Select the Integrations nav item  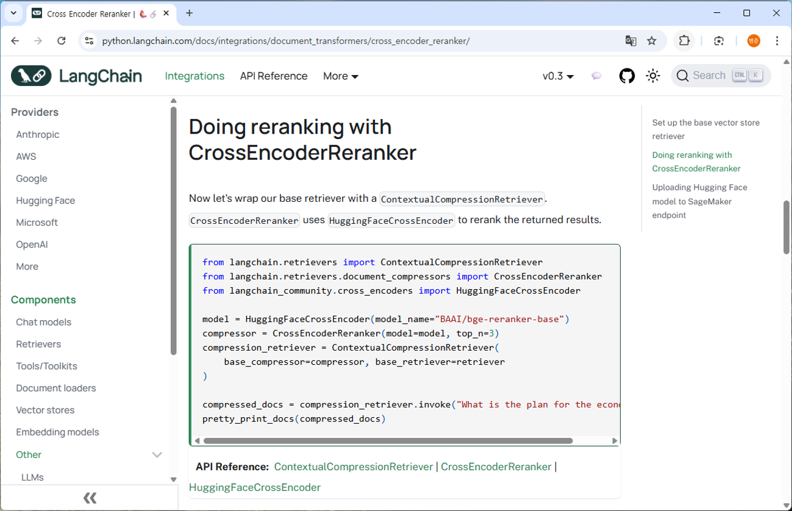click(194, 76)
